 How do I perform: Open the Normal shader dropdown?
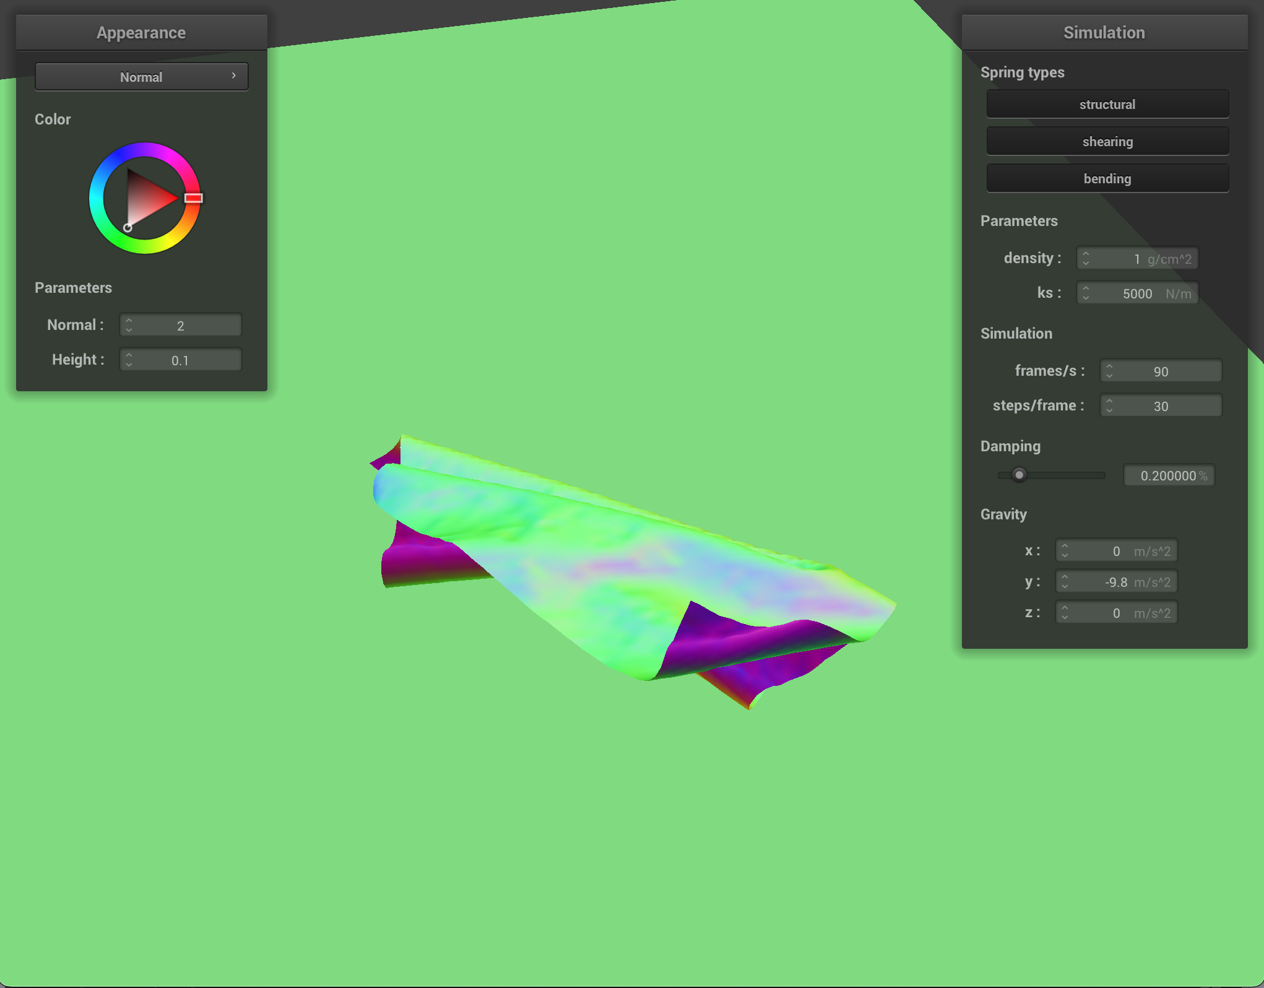click(x=142, y=77)
